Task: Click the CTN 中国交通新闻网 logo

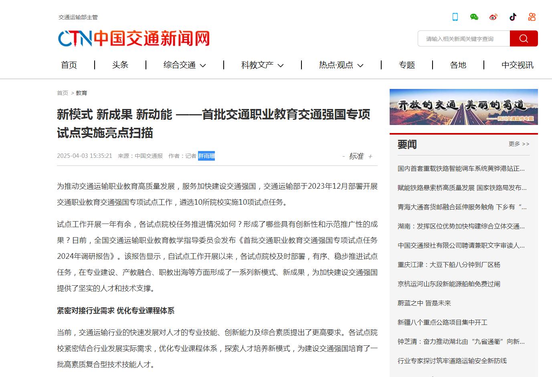Action: tap(134, 38)
